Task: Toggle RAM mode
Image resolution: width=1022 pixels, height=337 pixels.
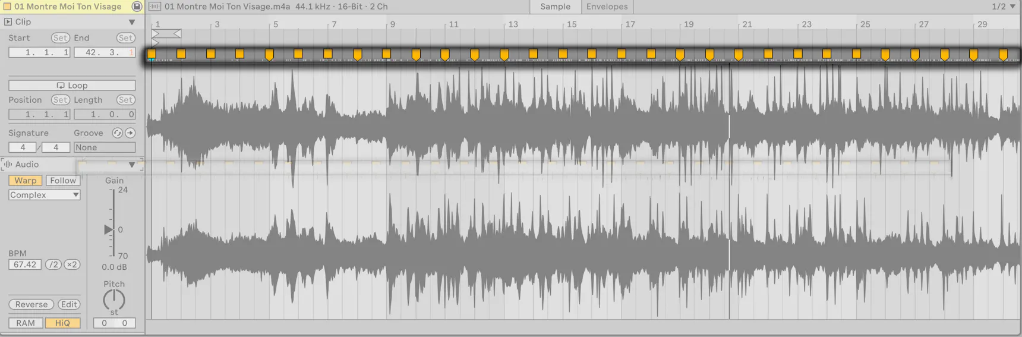Action: tap(26, 323)
